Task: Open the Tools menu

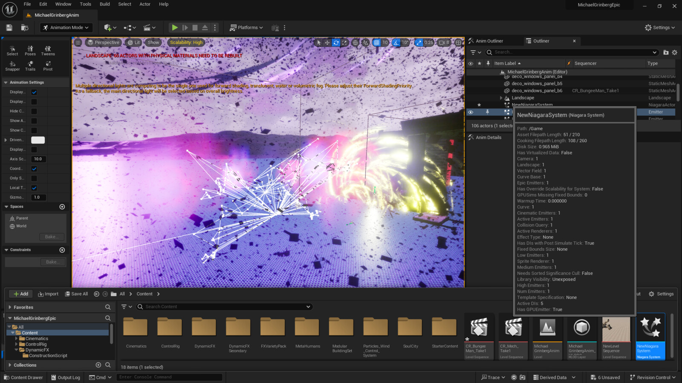Action: coord(85,4)
